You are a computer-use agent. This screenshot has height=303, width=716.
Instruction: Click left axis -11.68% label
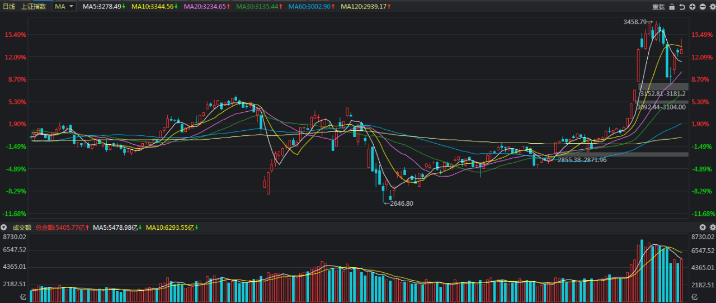tap(15, 214)
